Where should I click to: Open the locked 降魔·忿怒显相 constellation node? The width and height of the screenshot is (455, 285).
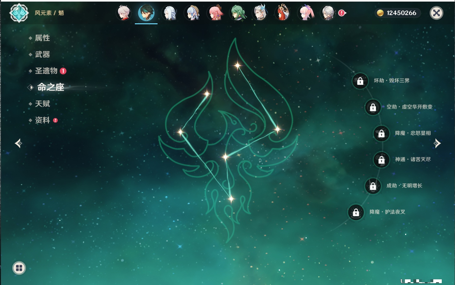(382, 133)
